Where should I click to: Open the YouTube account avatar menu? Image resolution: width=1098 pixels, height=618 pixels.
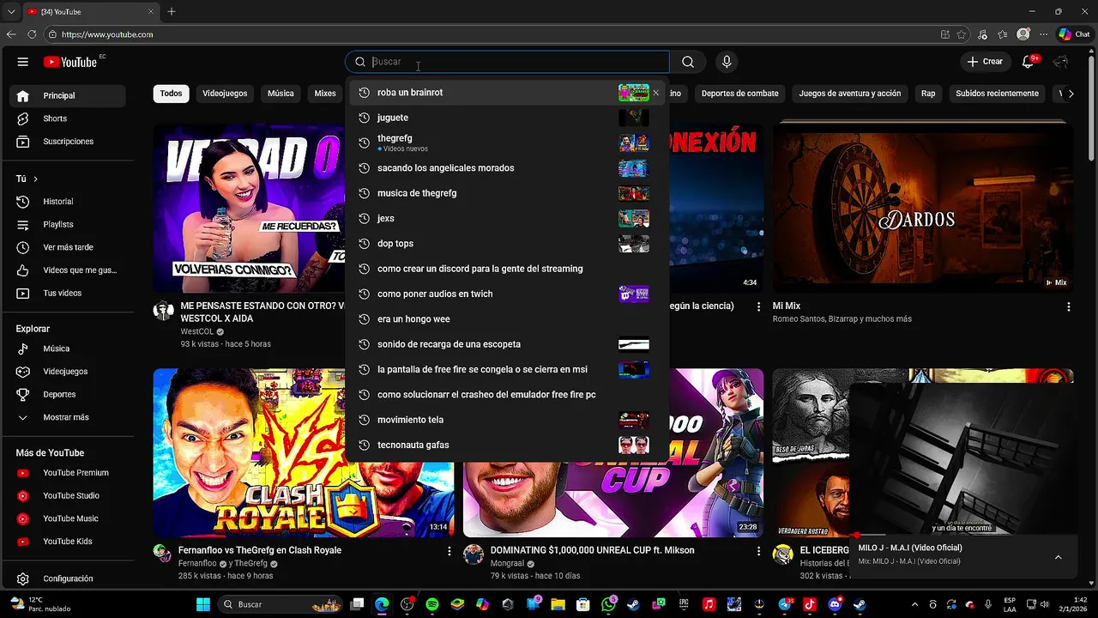point(1061,62)
